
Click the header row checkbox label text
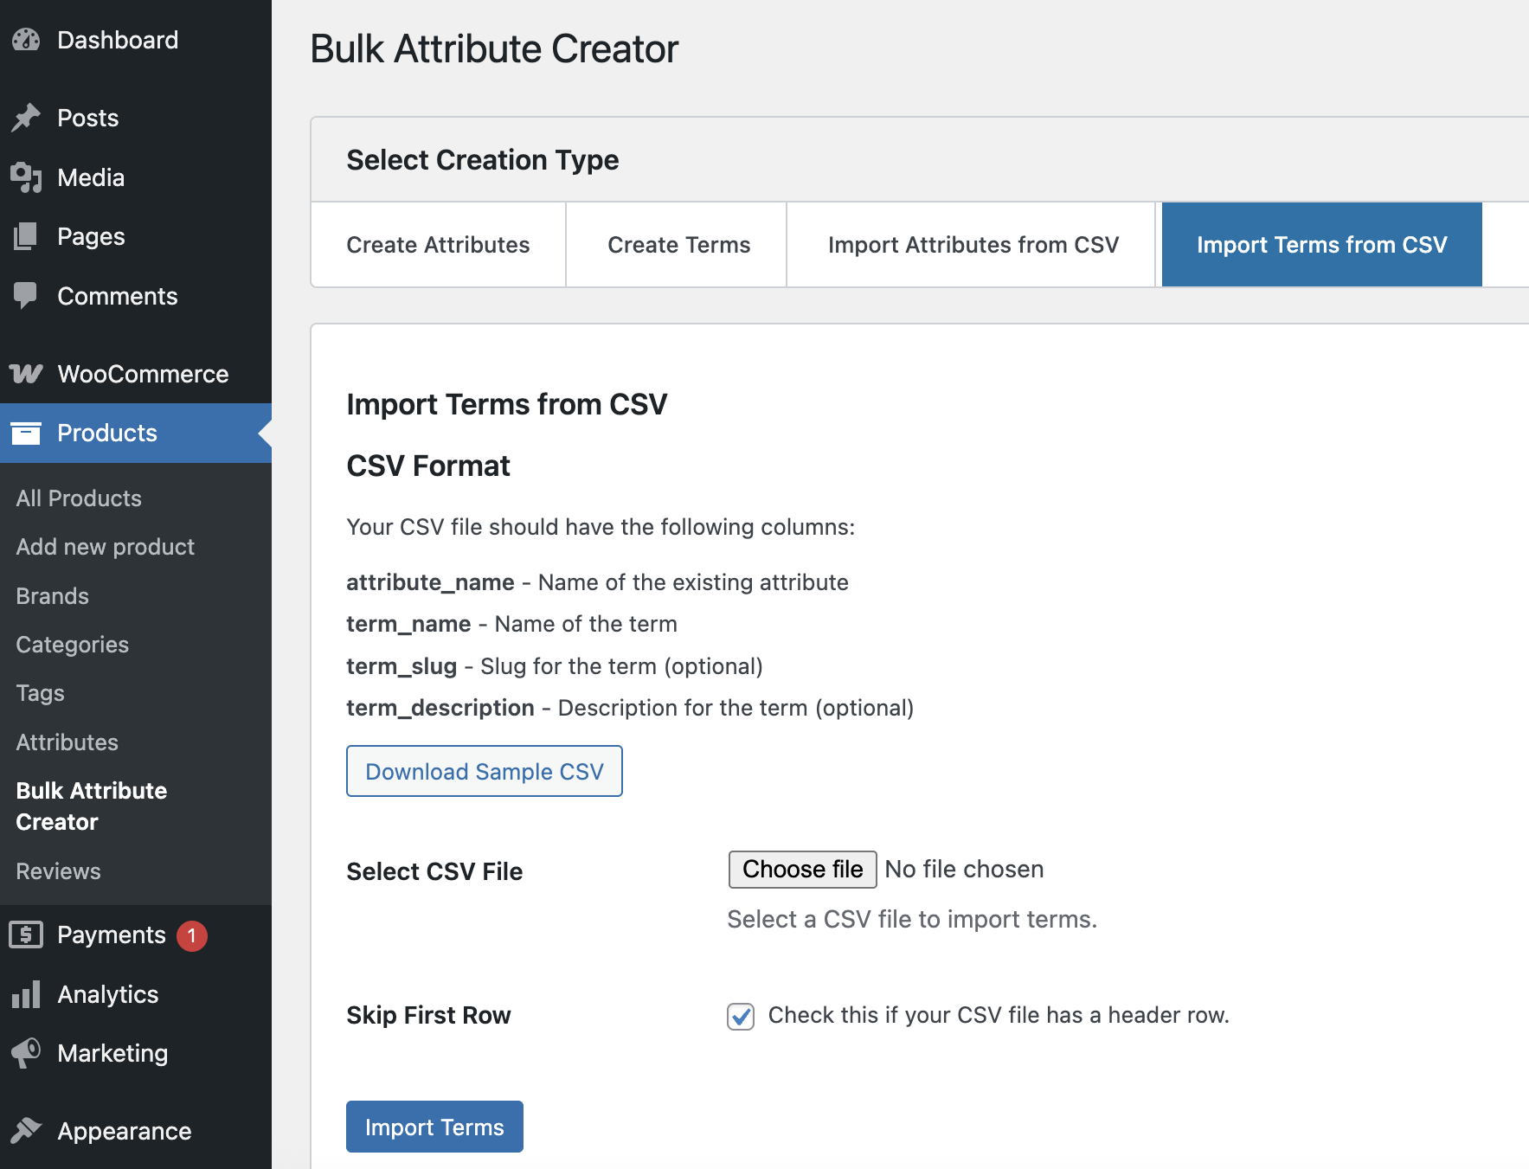[x=999, y=1015]
